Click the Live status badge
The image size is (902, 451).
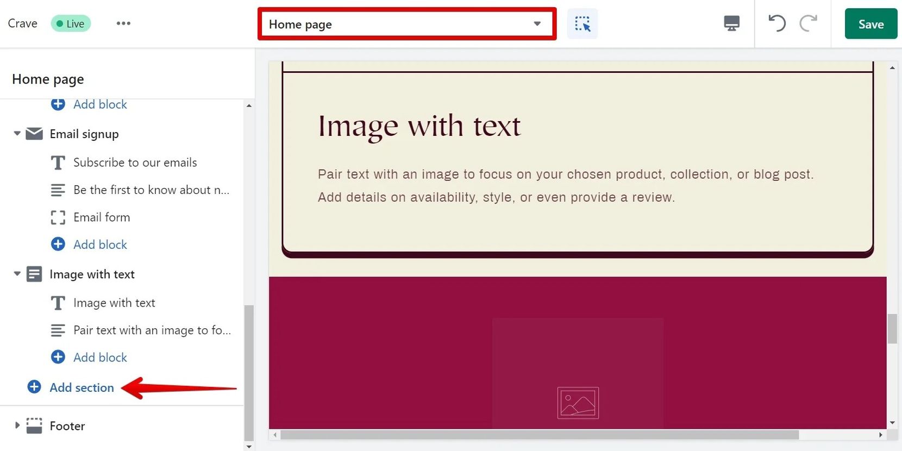point(71,23)
